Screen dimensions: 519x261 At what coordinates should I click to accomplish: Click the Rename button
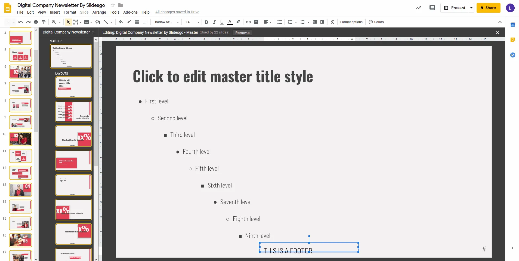pyautogui.click(x=242, y=33)
